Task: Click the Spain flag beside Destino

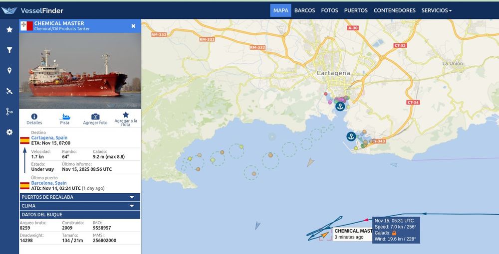Action: pos(25,140)
